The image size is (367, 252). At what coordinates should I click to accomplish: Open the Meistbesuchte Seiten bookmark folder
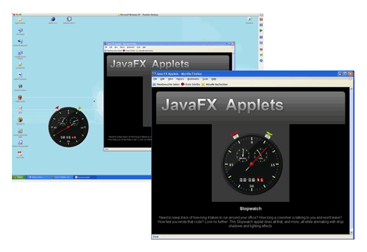166,84
